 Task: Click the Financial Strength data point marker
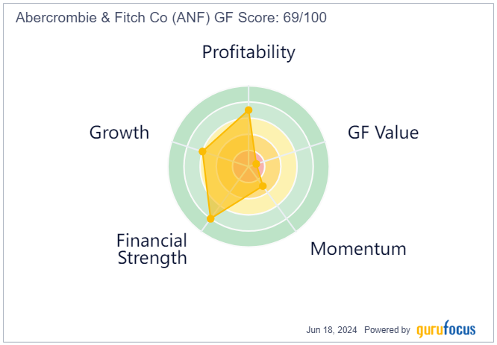click(210, 218)
